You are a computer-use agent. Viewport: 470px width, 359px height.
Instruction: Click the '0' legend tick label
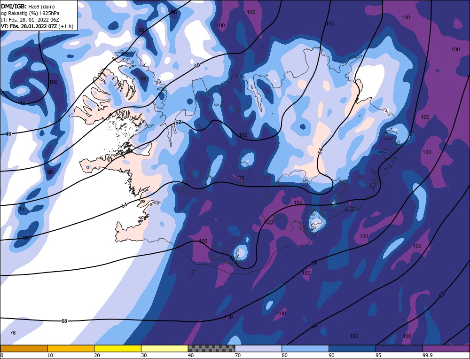[x=2, y=355]
